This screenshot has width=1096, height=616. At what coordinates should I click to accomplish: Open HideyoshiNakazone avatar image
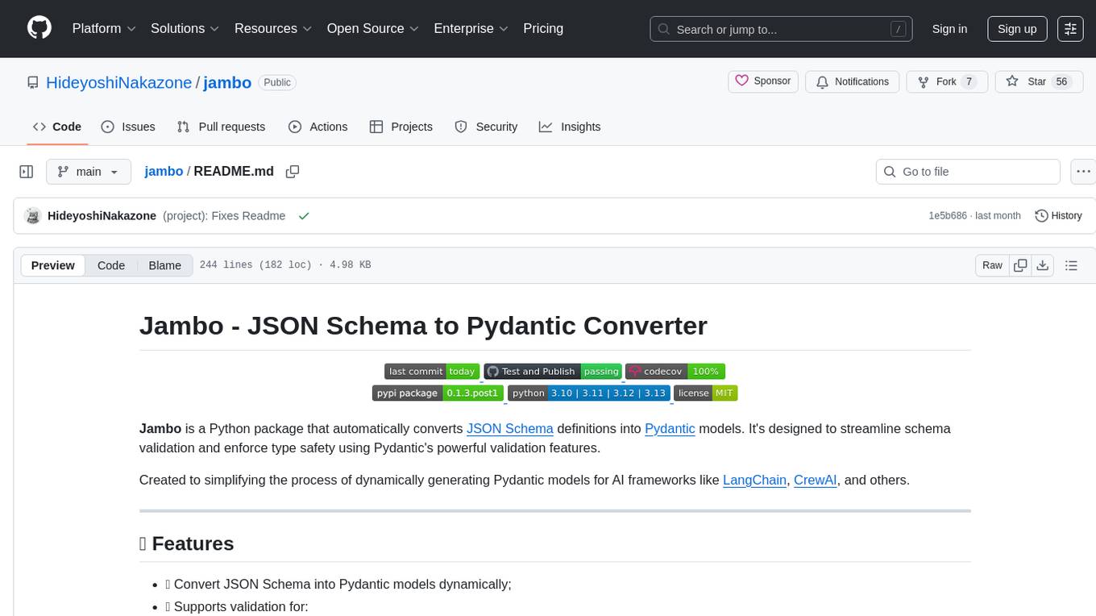point(33,216)
